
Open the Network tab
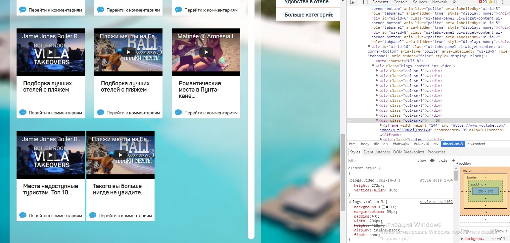(440, 2)
